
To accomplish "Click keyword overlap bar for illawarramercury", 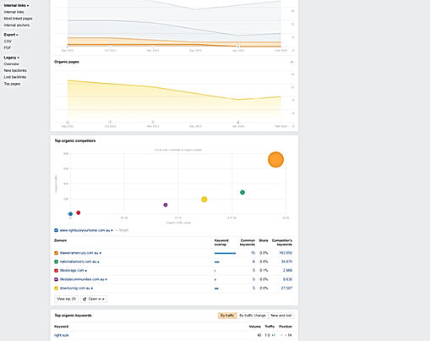I will tap(225, 253).
